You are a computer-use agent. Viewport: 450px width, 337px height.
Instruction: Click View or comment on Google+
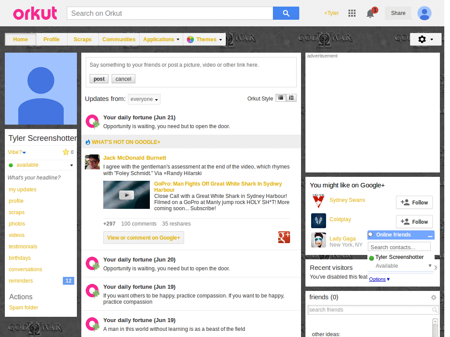(x=144, y=237)
